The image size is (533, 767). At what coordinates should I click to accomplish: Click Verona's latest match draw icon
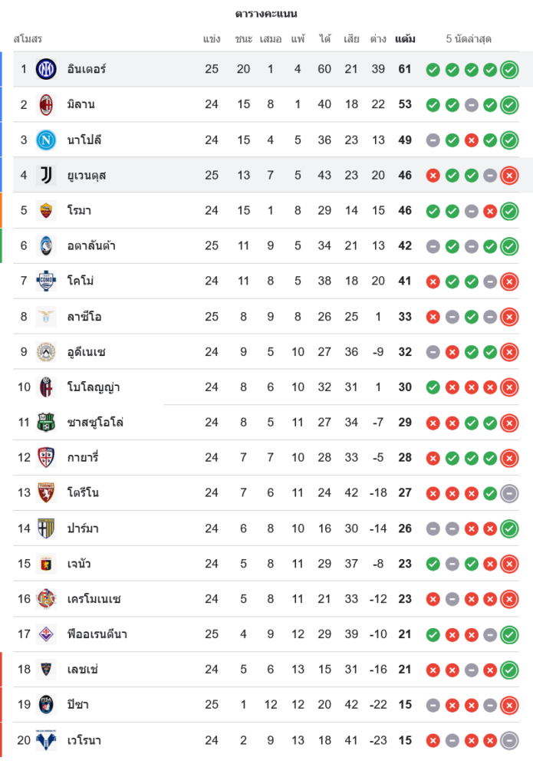point(509,740)
